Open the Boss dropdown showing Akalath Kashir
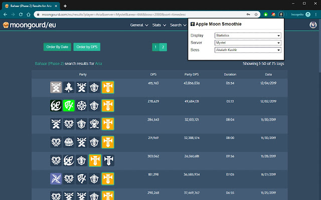The height and width of the screenshot is (200, 321). point(247,50)
